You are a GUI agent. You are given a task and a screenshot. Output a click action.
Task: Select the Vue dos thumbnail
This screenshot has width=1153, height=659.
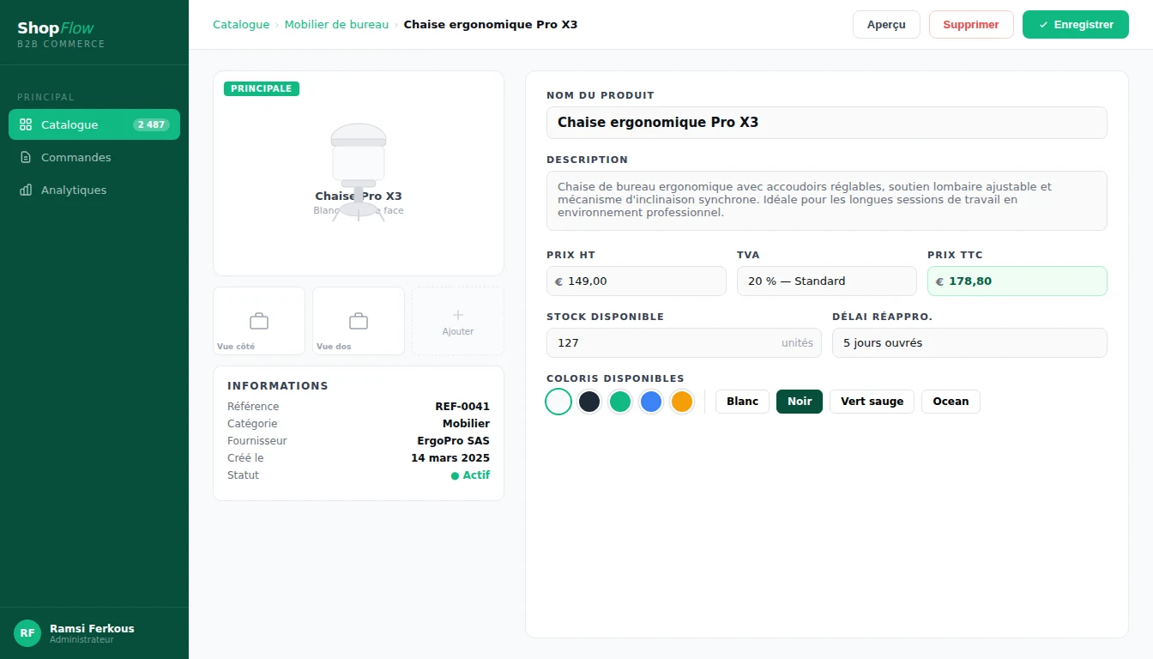point(359,321)
